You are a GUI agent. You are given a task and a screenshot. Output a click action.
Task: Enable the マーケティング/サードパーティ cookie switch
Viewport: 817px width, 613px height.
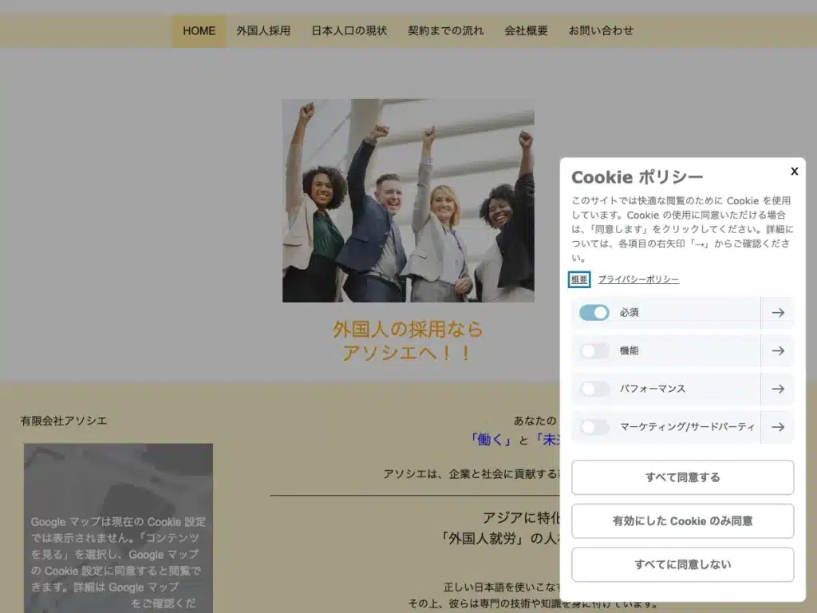pyautogui.click(x=594, y=427)
